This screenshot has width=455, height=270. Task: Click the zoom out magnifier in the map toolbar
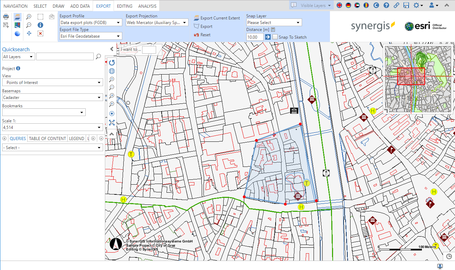(x=111, y=87)
